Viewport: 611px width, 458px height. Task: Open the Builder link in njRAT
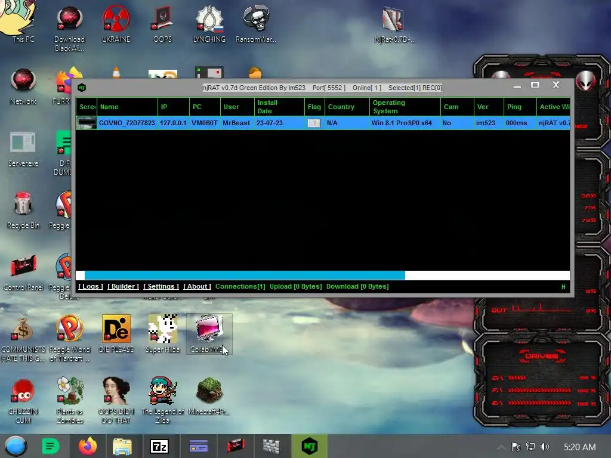[x=123, y=286]
